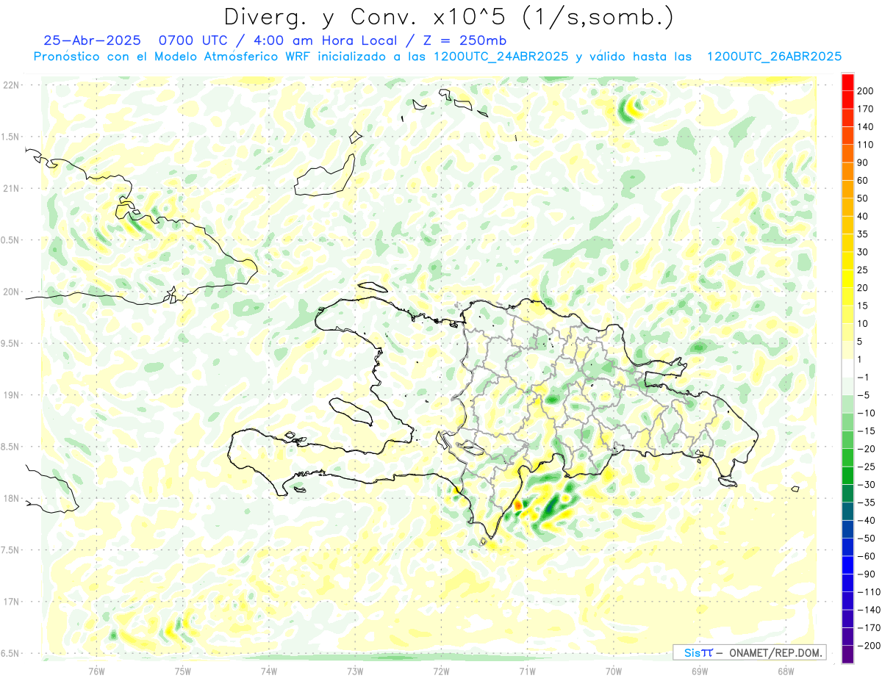Click the '-200' color bar value
The height and width of the screenshot is (681, 882).
coord(870,646)
